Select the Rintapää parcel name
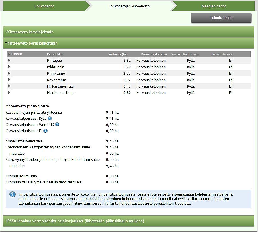 [x=54, y=61]
